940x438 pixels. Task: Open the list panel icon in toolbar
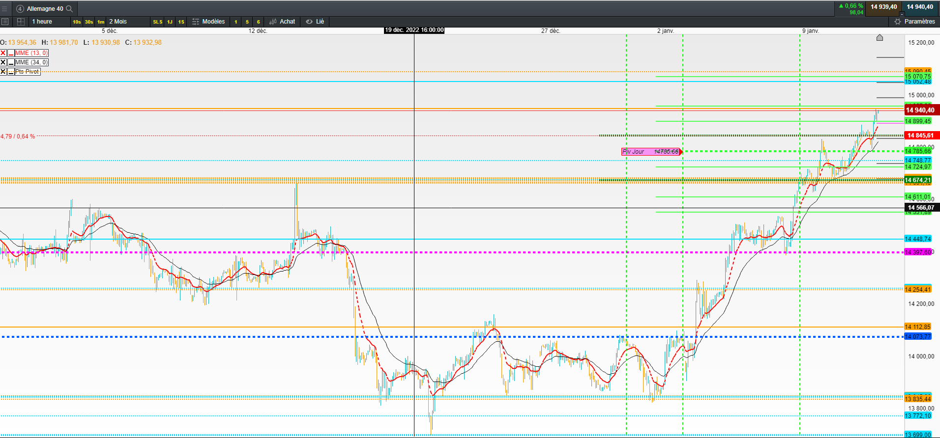click(5, 22)
